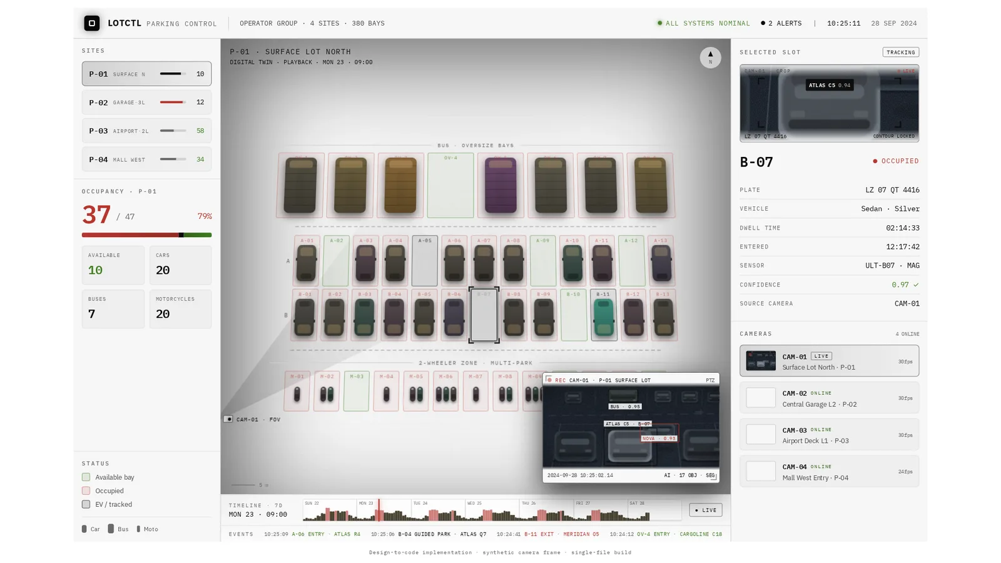The height and width of the screenshot is (563, 1001).
Task: Click the TRACKING button for selected slot
Action: click(x=901, y=52)
